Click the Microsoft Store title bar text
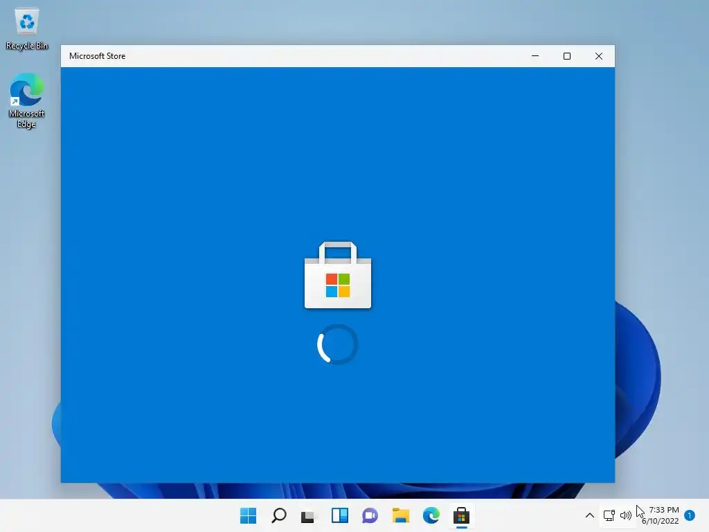 coord(97,56)
